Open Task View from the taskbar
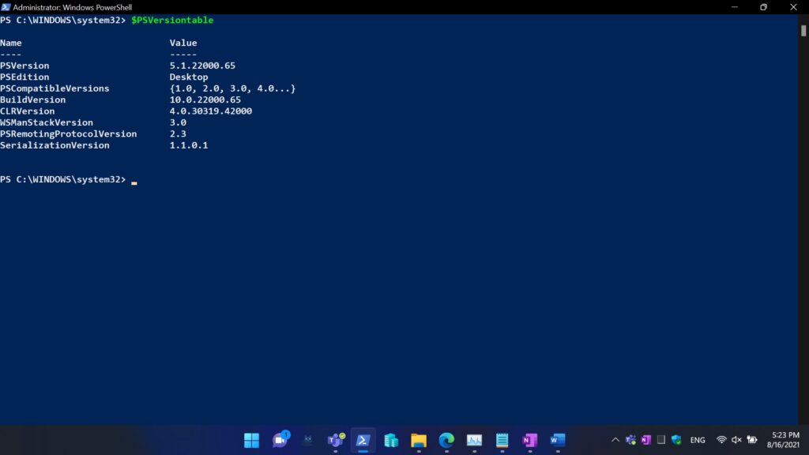 point(307,440)
